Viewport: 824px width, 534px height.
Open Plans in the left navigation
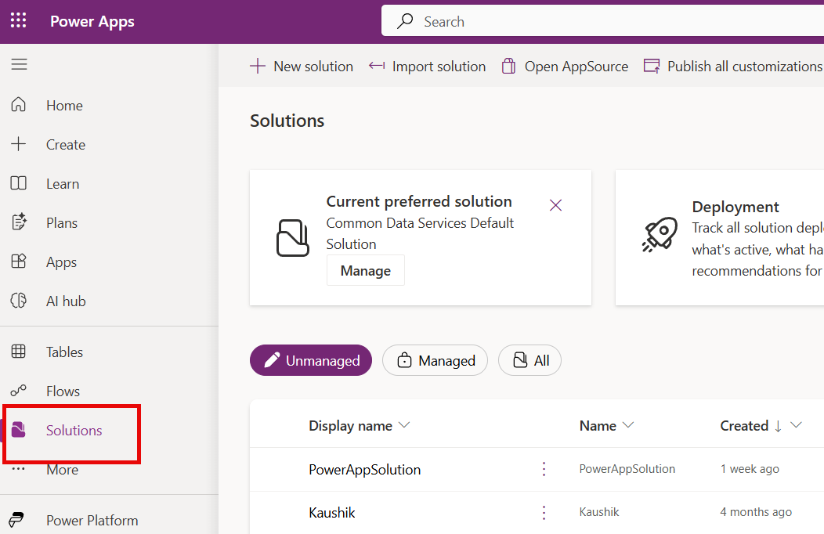pyautogui.click(x=61, y=223)
